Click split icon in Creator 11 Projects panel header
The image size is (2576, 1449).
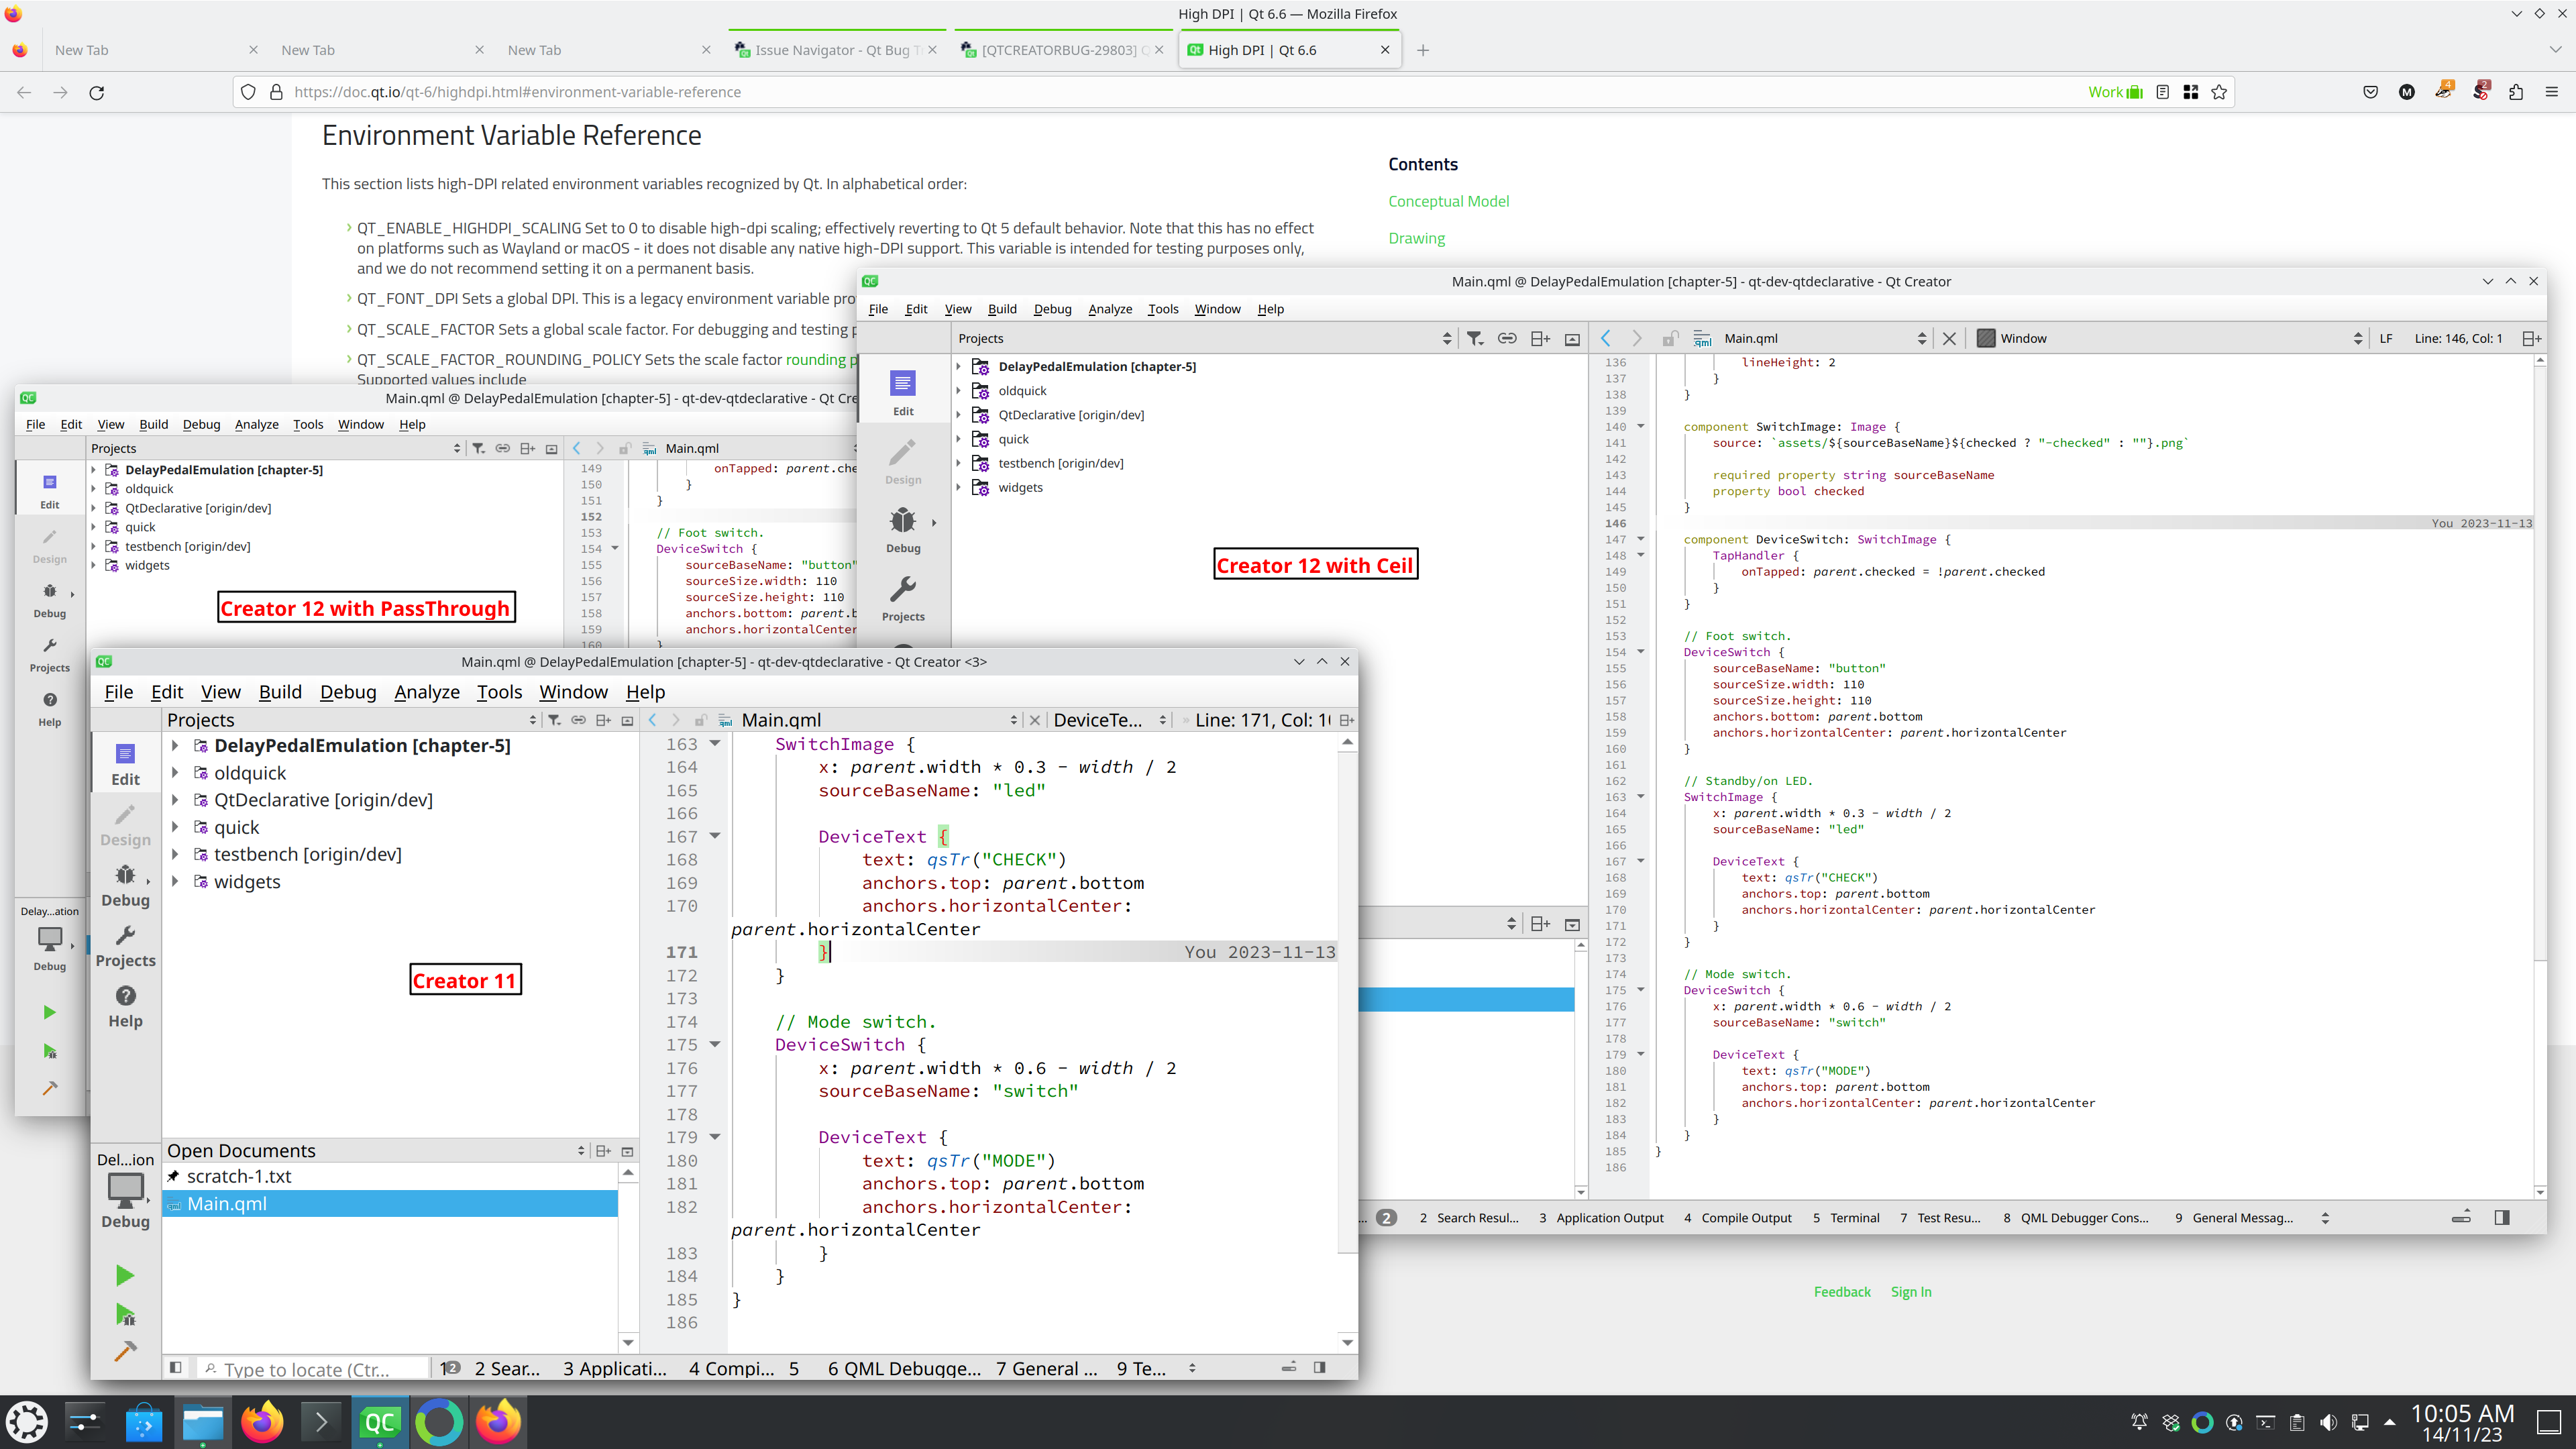(x=603, y=720)
